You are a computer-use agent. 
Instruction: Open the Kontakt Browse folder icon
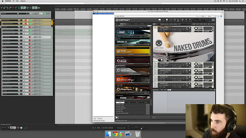(x=160, y=20)
